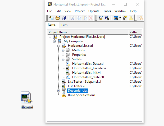The height and width of the screenshot is (126, 164).
Task: Expand the Dependencies node
Action: pos(59,91)
